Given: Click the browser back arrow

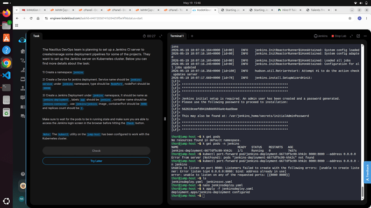Looking at the screenshot, I should [x=17, y=18].
